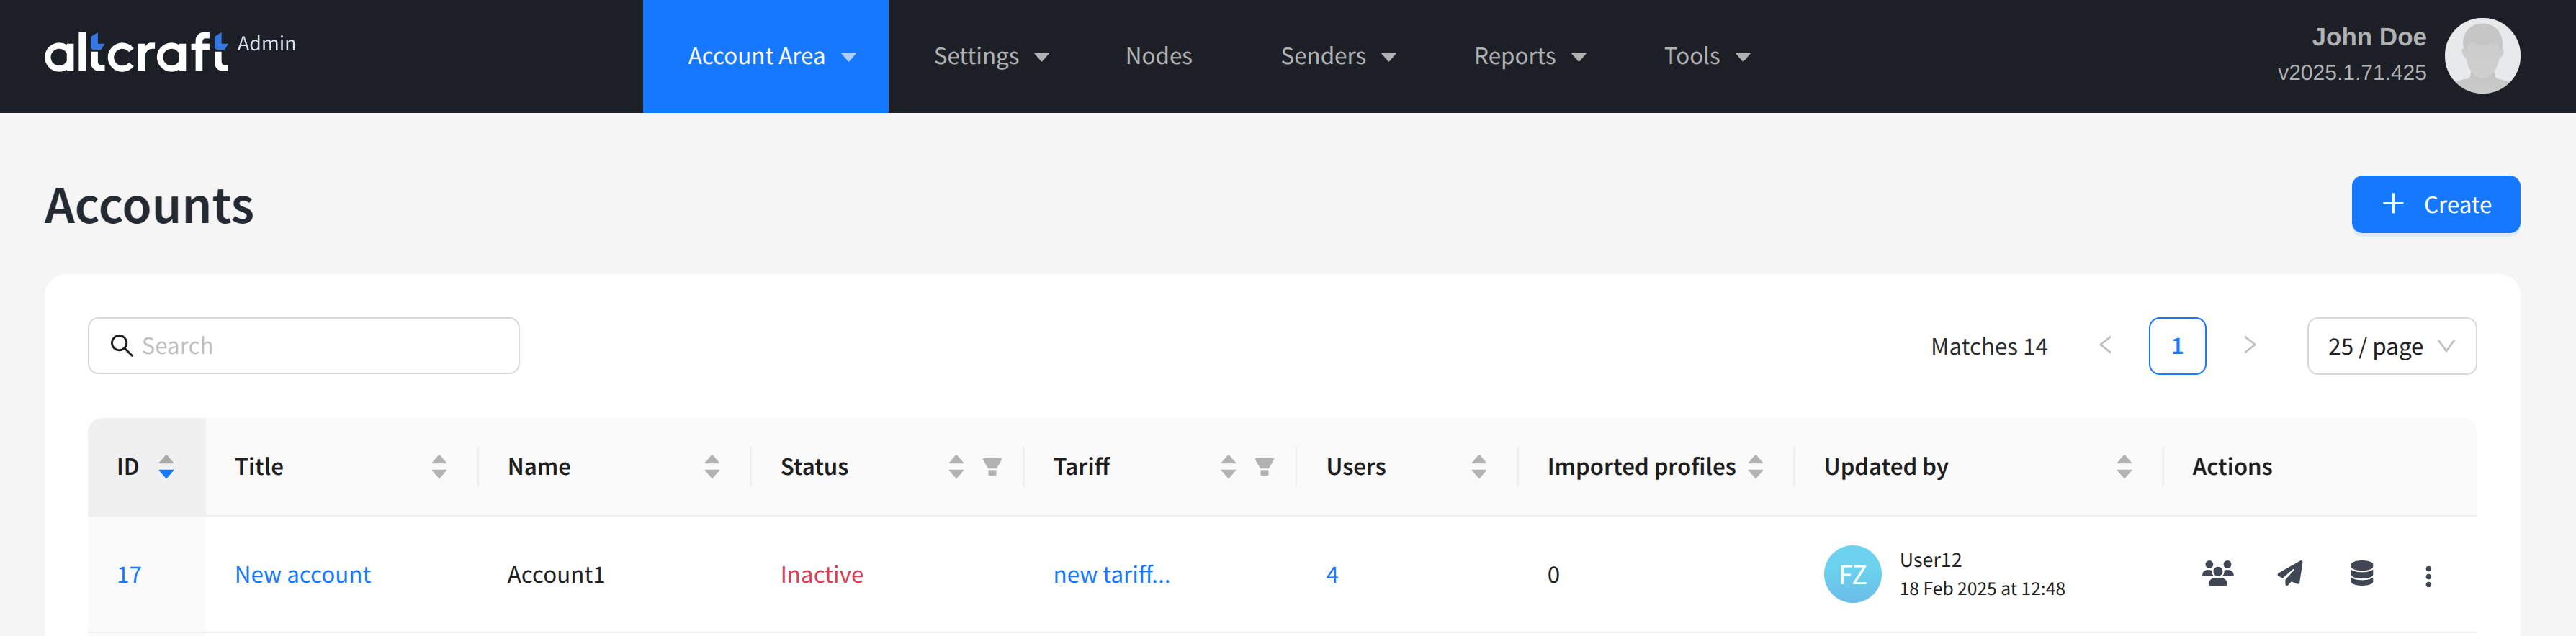Open the New account title link
The image size is (2576, 636).
tap(302, 574)
